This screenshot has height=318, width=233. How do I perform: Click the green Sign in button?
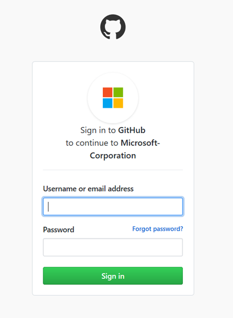point(113,276)
